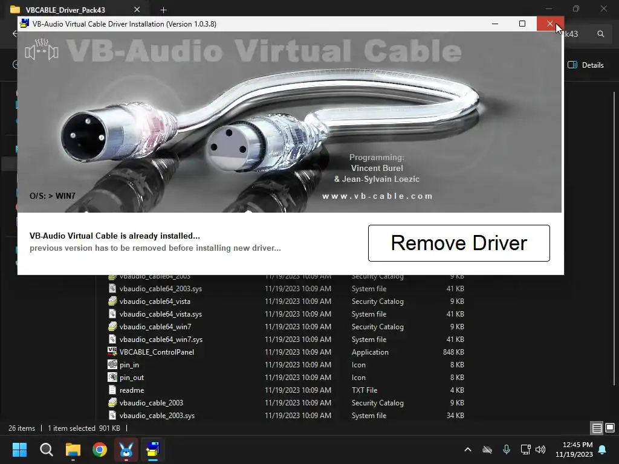The width and height of the screenshot is (619, 464).
Task: Open the clock and date flyout
Action: point(574,449)
